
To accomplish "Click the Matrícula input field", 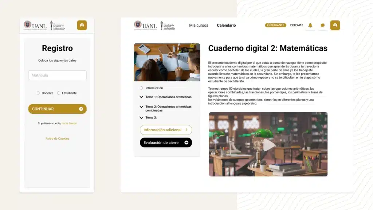I will tap(58, 75).
